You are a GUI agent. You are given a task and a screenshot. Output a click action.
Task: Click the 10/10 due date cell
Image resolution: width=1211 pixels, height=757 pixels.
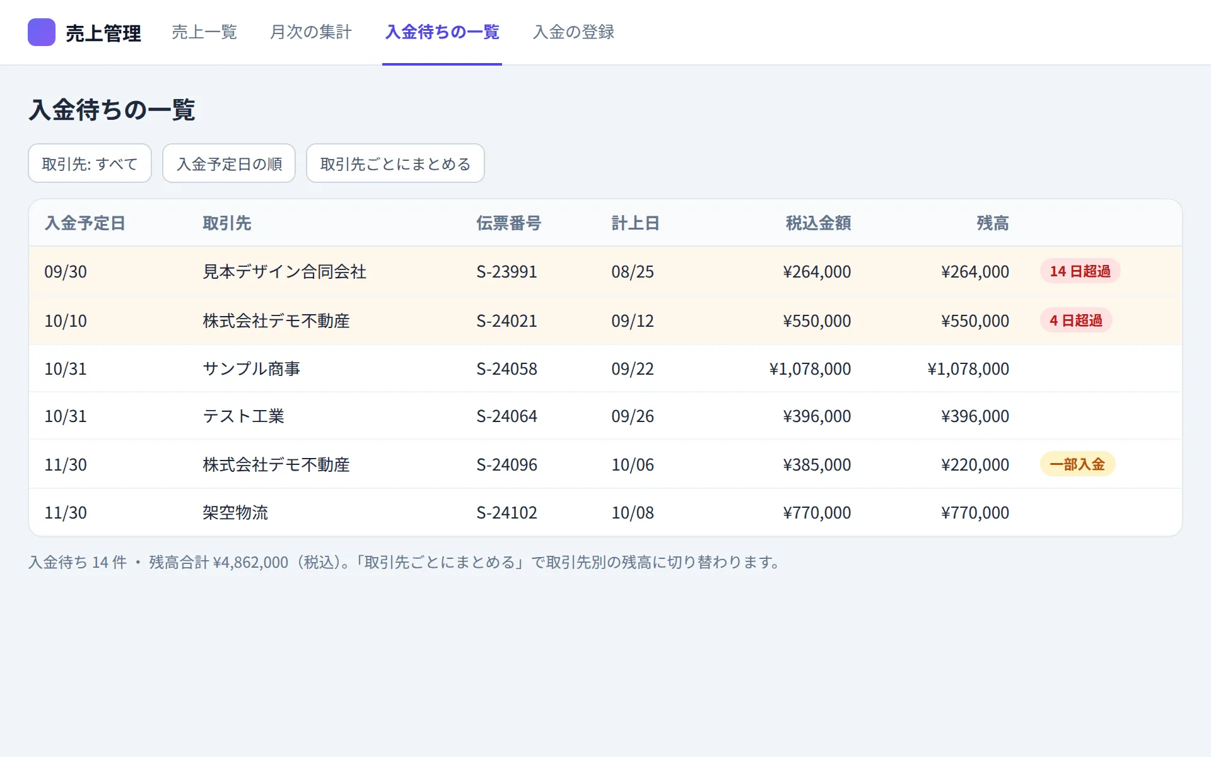pyautogui.click(x=66, y=321)
